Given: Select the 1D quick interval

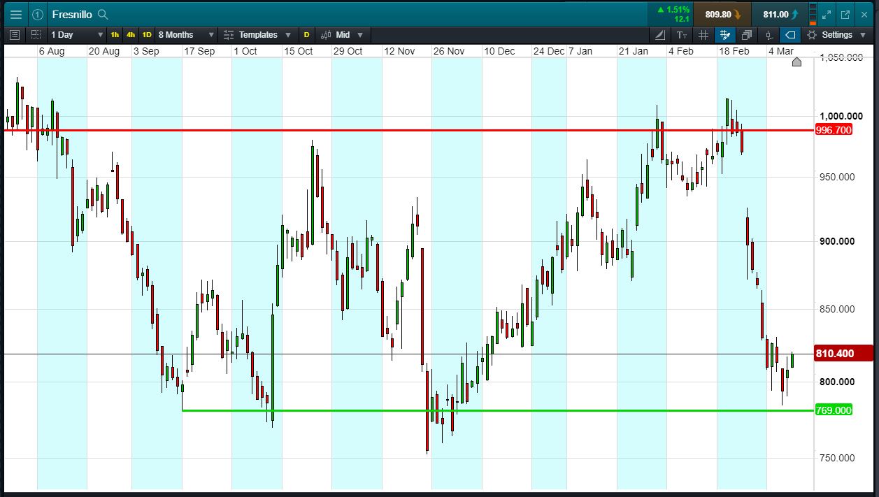Looking at the screenshot, I should click(147, 34).
